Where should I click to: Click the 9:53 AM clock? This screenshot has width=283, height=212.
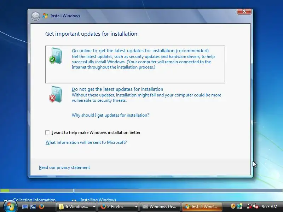tap(270, 207)
